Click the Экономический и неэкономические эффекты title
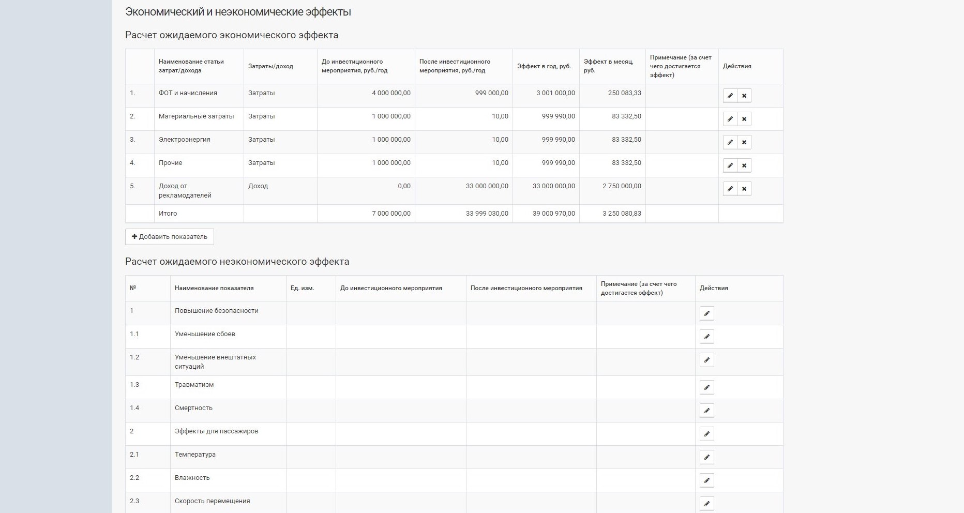The width and height of the screenshot is (964, 513). pyautogui.click(x=238, y=12)
